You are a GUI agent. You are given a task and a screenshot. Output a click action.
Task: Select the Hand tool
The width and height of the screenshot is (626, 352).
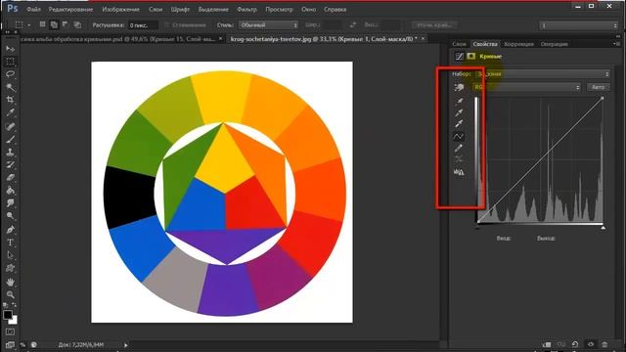click(x=11, y=282)
